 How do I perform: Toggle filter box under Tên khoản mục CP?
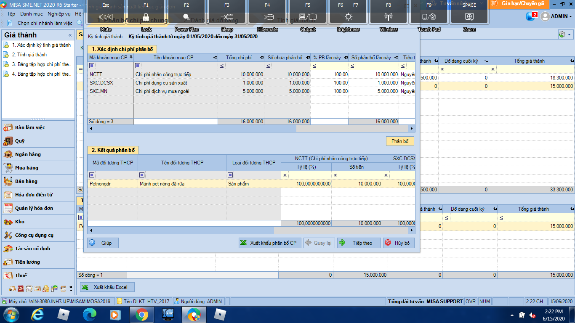pyautogui.click(x=138, y=66)
